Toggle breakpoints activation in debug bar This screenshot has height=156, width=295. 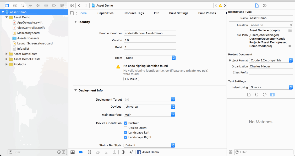click(x=81, y=152)
